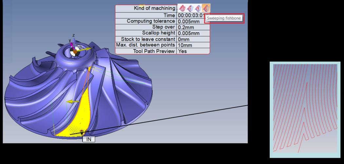Click the Step over 0.2mm value
344x164 pixels.
(193, 27)
